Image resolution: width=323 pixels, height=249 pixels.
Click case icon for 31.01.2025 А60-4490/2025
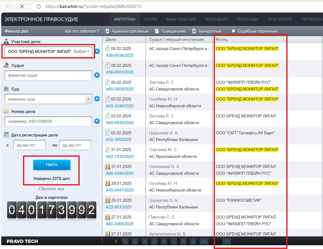coord(107,167)
